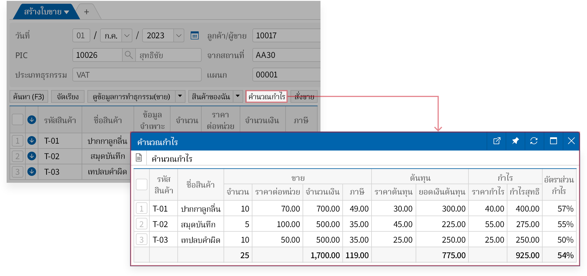Click the PIC search magnifier icon

click(129, 55)
